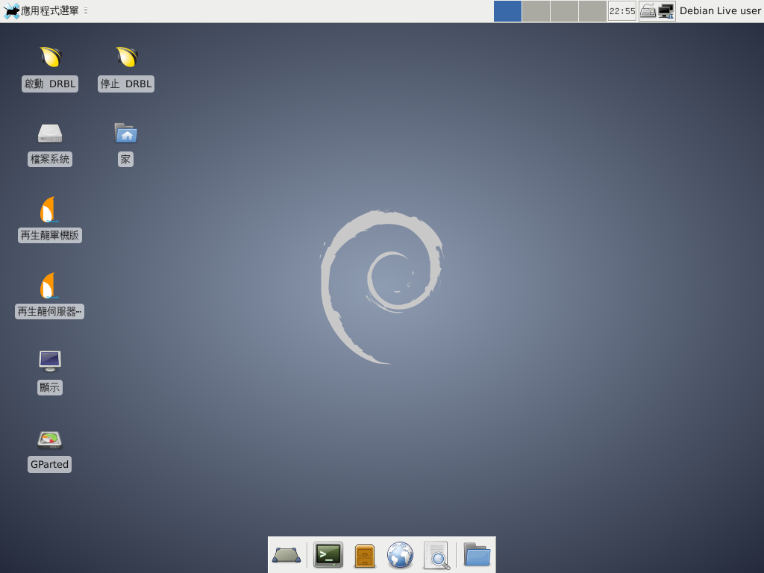Open the 家 home folder icon
The width and height of the screenshot is (764, 573).
[125, 134]
